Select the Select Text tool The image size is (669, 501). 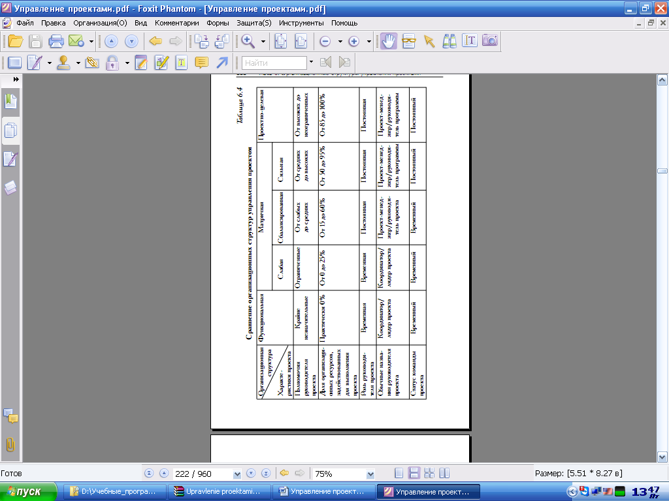(x=469, y=41)
